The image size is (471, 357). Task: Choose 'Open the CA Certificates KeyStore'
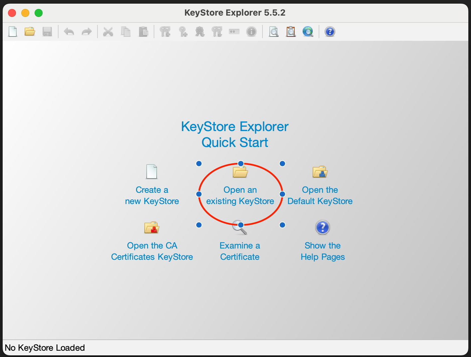click(152, 251)
